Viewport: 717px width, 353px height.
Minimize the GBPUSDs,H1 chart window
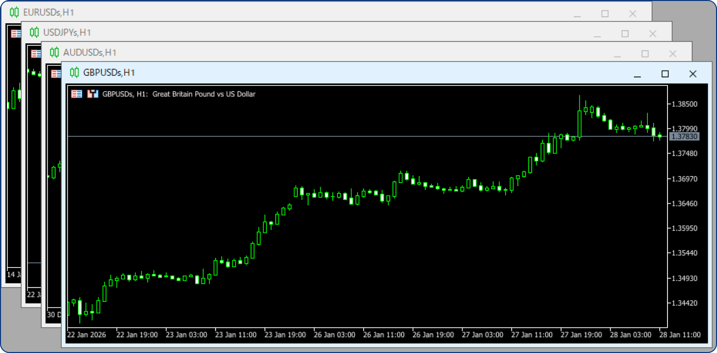(637, 74)
